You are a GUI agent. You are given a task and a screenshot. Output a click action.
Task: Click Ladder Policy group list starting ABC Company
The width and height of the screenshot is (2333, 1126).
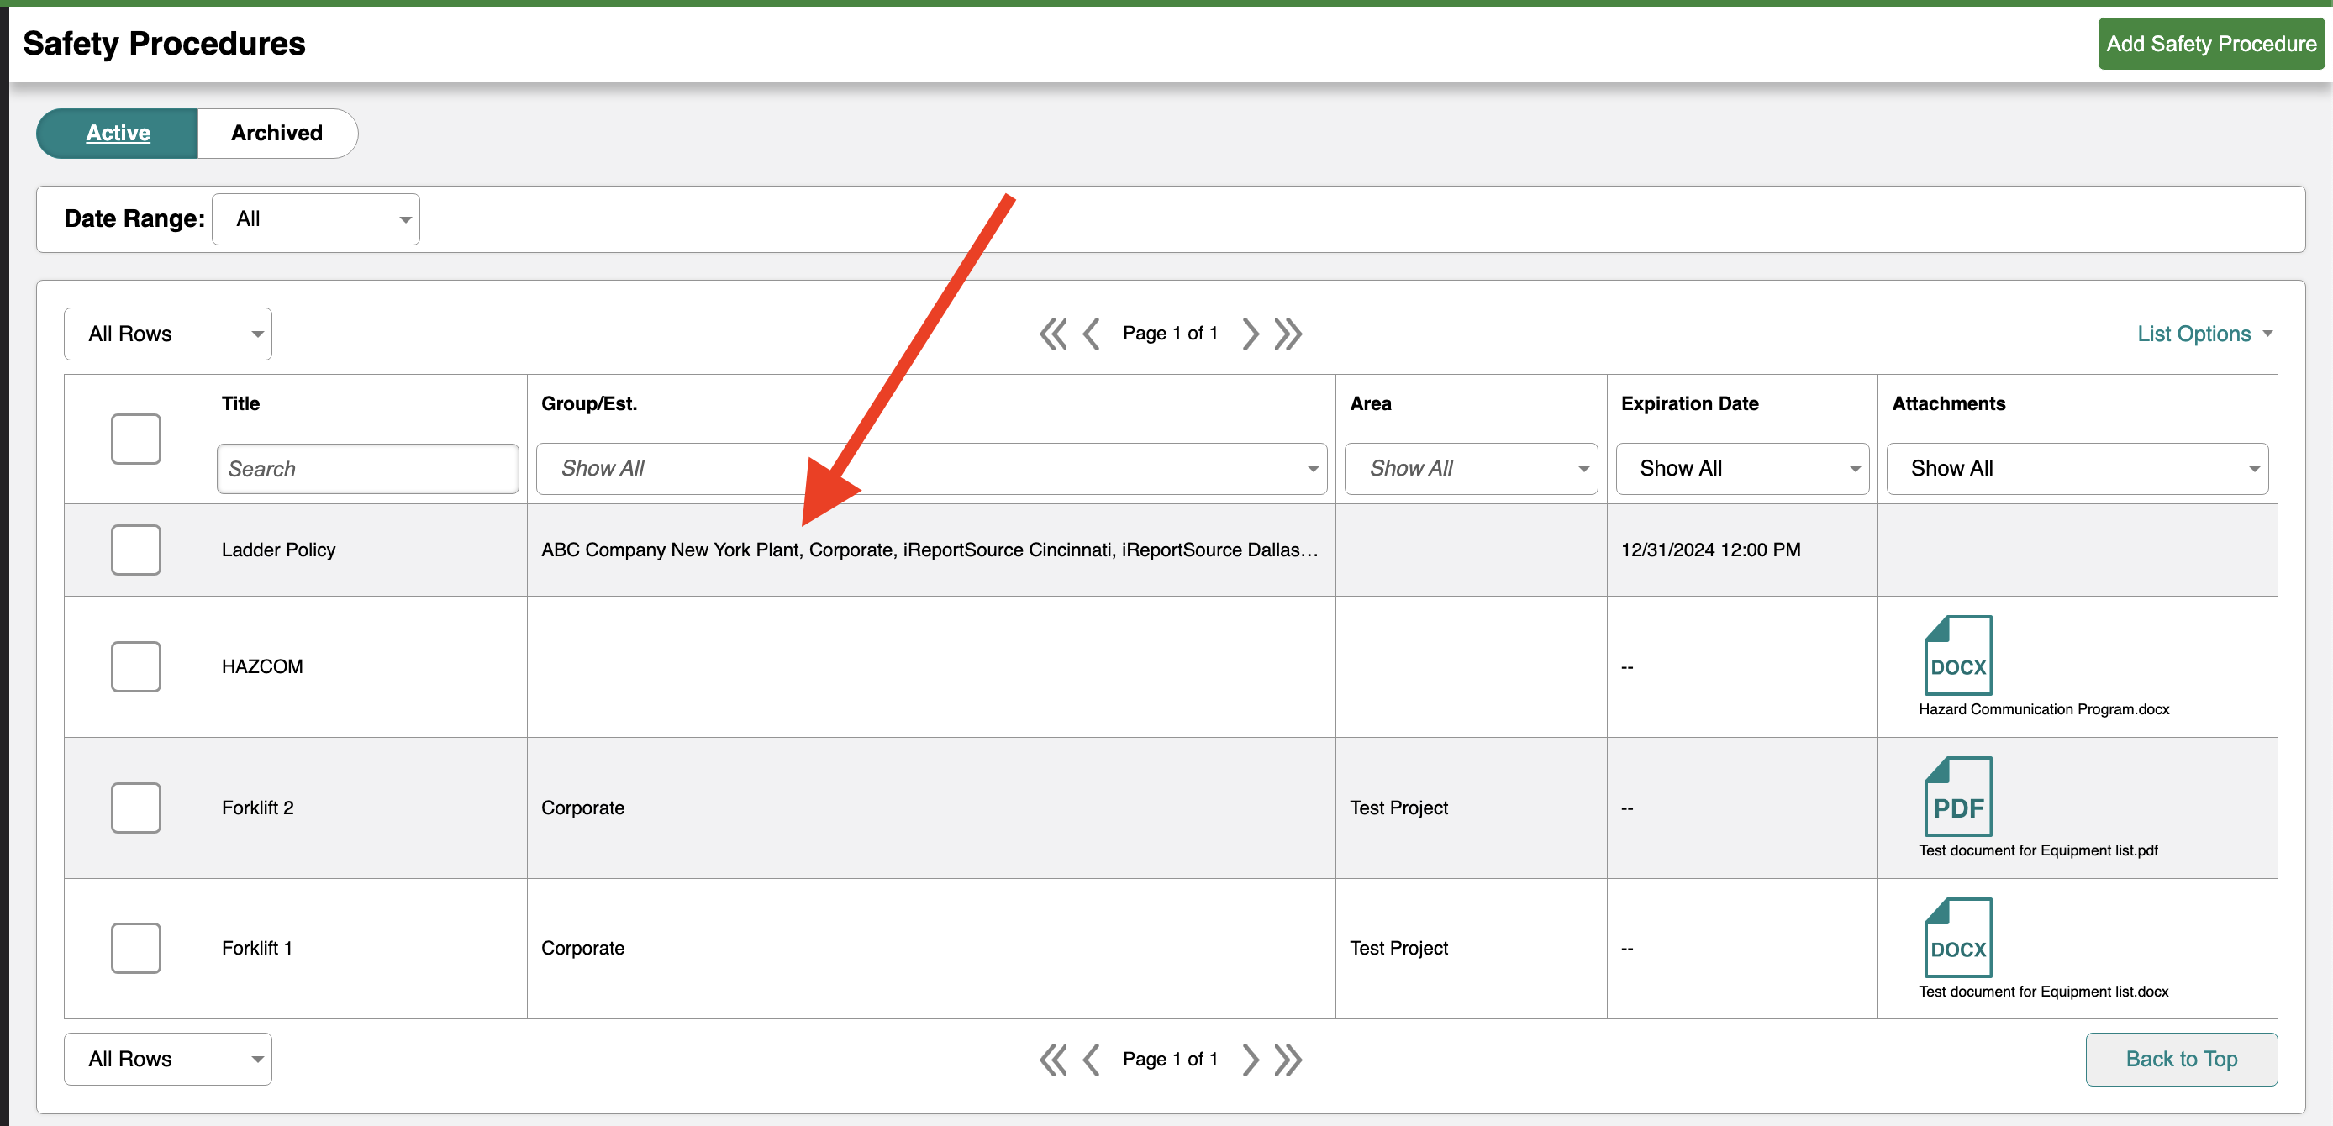coord(930,550)
